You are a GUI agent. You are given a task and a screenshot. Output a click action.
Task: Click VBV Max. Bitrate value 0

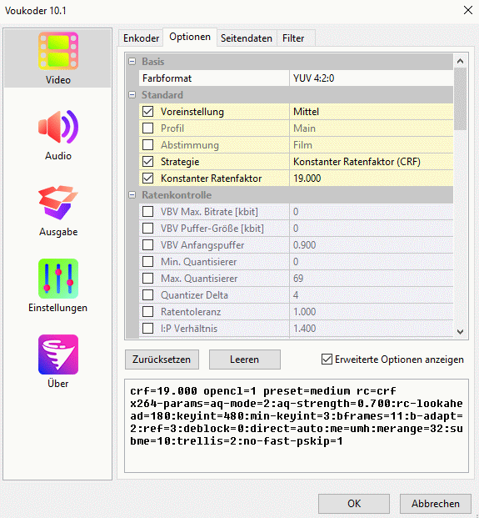pyautogui.click(x=372, y=211)
